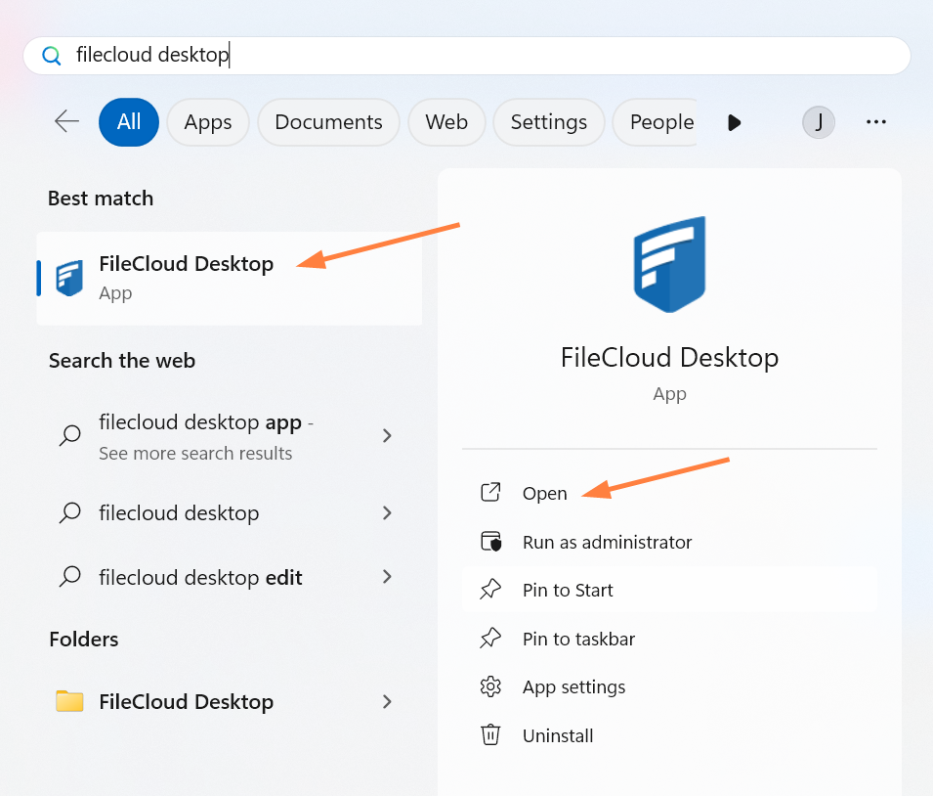Viewport: 933px width, 796px height.
Task: Click the large FileCloud Desktop logo in details pane
Action: pyautogui.click(x=669, y=265)
